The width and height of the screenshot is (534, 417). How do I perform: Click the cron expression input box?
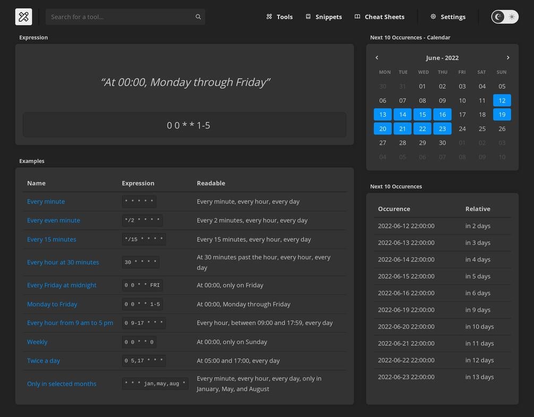[x=184, y=125]
